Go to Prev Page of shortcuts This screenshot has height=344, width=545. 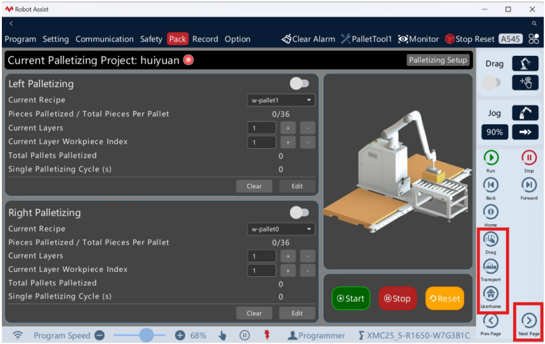tap(491, 321)
